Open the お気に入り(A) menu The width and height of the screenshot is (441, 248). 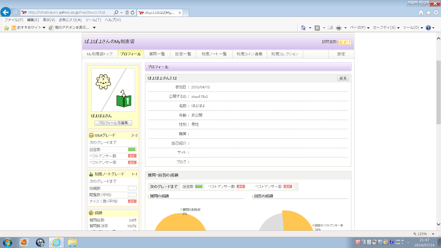(70, 20)
